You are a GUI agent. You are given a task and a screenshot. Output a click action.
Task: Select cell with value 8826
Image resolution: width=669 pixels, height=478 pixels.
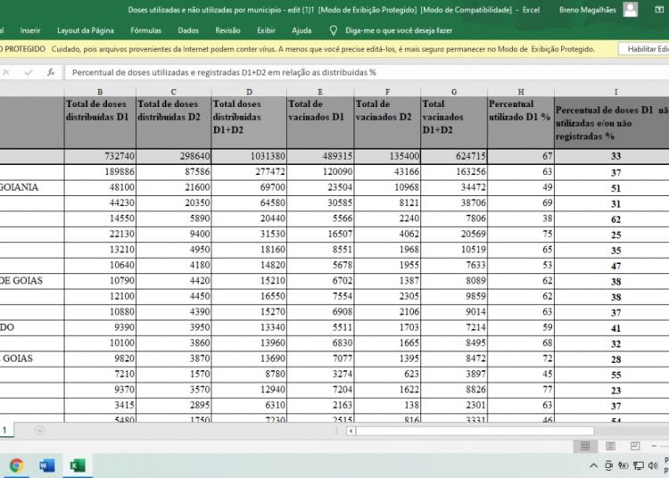(454, 390)
